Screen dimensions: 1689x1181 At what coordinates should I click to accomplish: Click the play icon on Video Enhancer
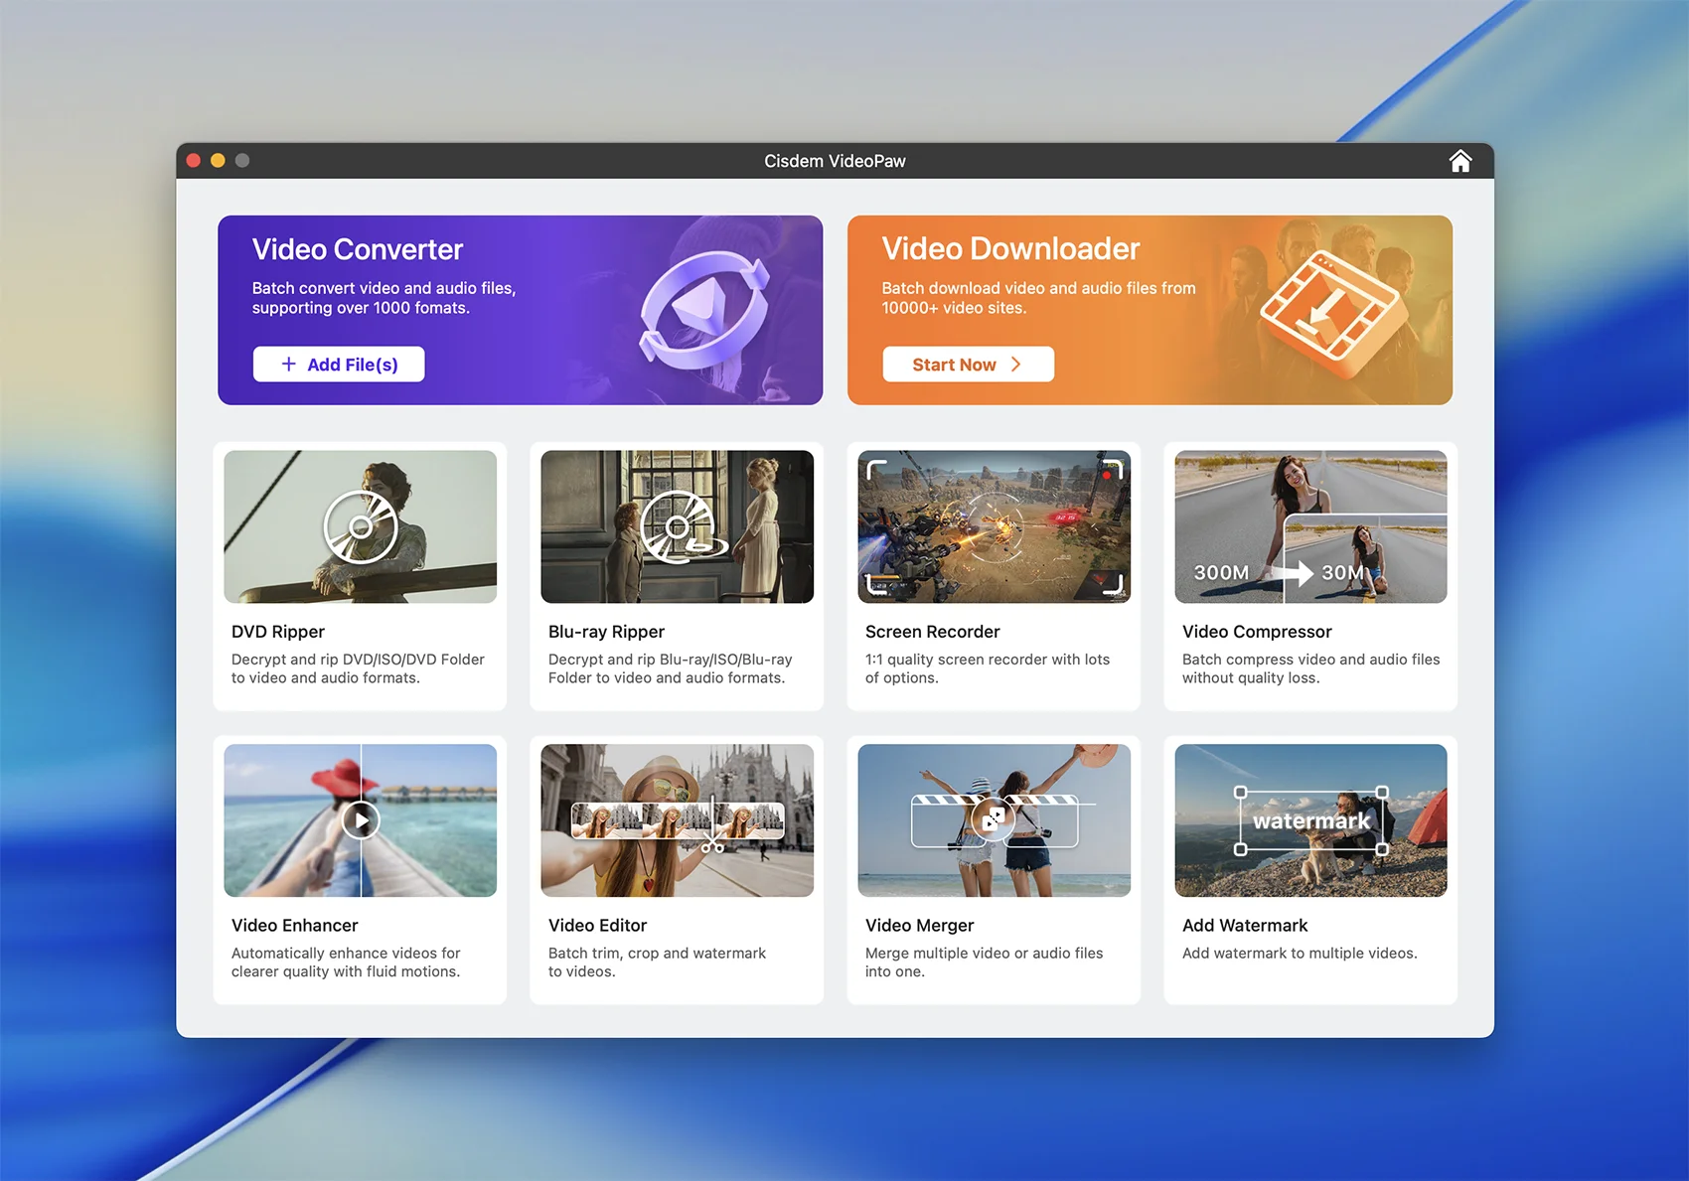pyautogui.click(x=361, y=820)
